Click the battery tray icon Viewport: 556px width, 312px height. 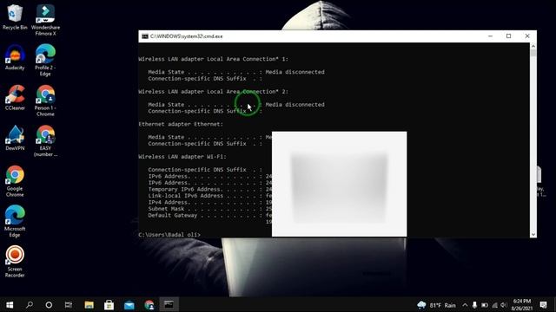485,305
